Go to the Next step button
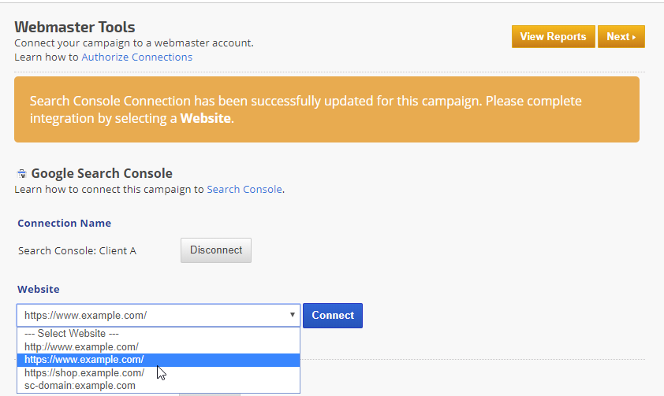This screenshot has width=664, height=396. click(x=621, y=36)
